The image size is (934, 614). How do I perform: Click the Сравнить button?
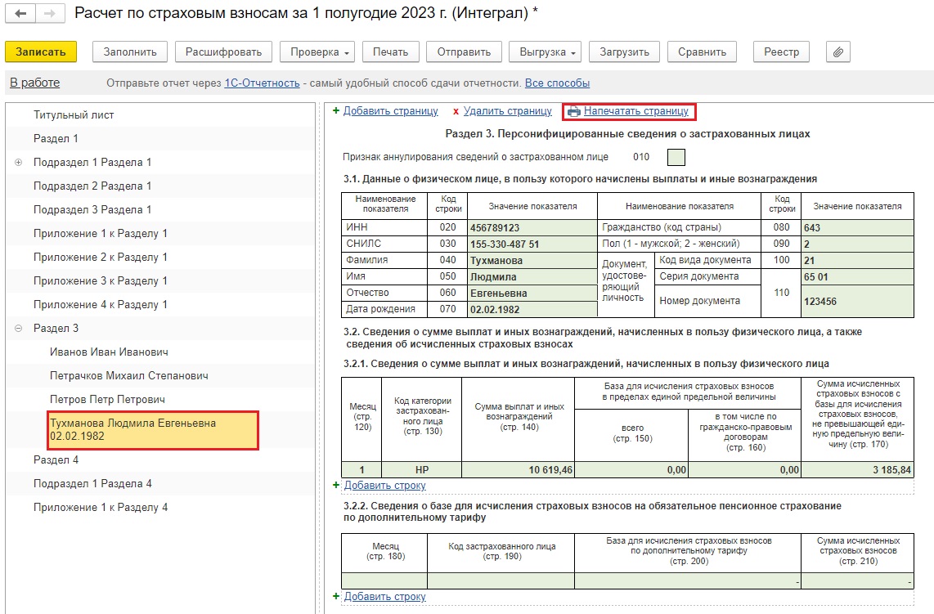pos(703,52)
